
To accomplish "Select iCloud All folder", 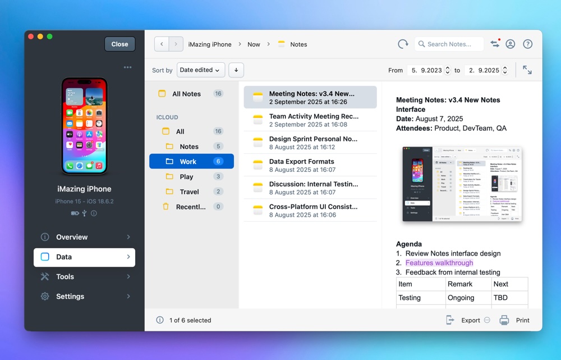I will [x=191, y=131].
